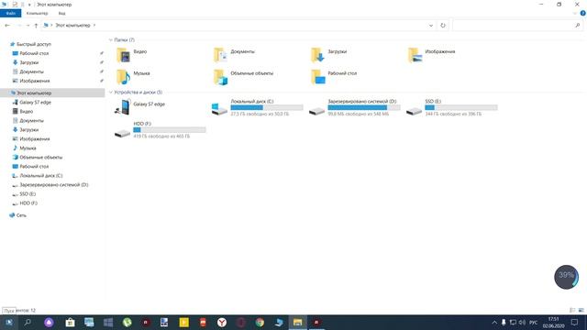Open the Объемные объекты folder
Image resolution: width=587 pixels, height=330 pixels.
coord(243,77)
